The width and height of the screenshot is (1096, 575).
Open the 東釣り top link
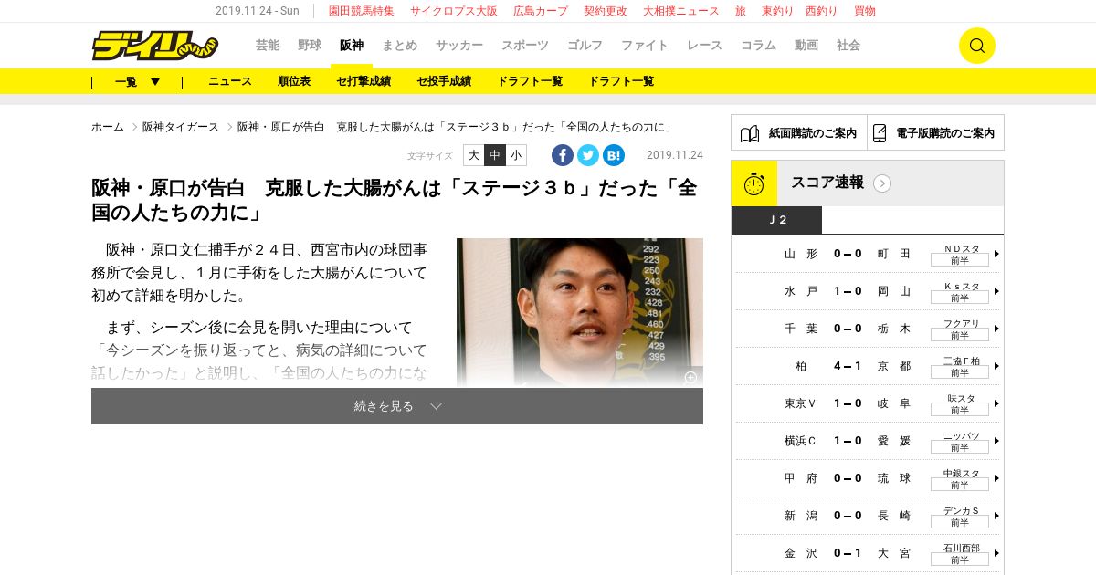point(778,11)
